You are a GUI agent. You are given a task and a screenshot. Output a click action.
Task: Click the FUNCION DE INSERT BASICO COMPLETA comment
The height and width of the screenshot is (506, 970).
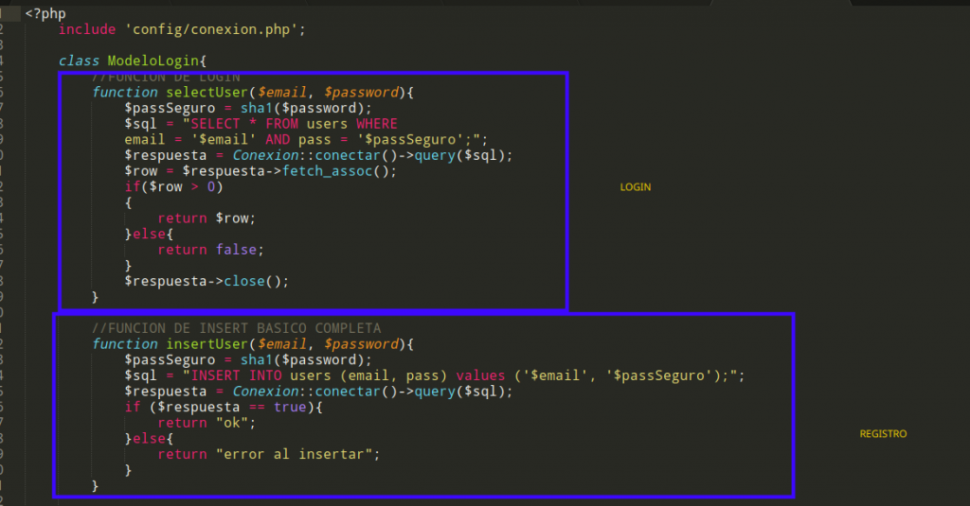236,328
